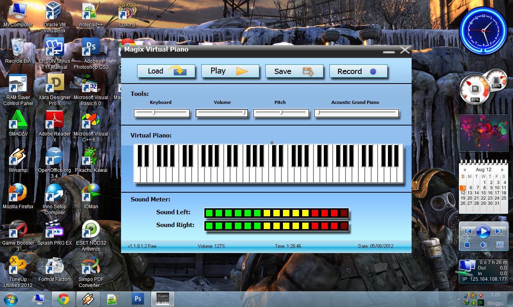513x307 pixels.
Task: Select the Format Factory desktop shortcut
Action: pyautogui.click(x=55, y=269)
